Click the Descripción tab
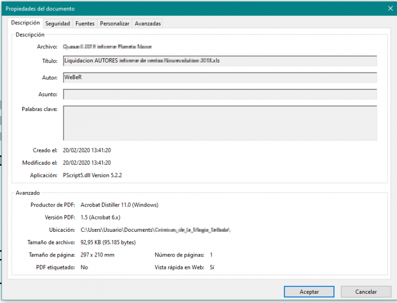This screenshot has height=303, width=397. point(25,23)
